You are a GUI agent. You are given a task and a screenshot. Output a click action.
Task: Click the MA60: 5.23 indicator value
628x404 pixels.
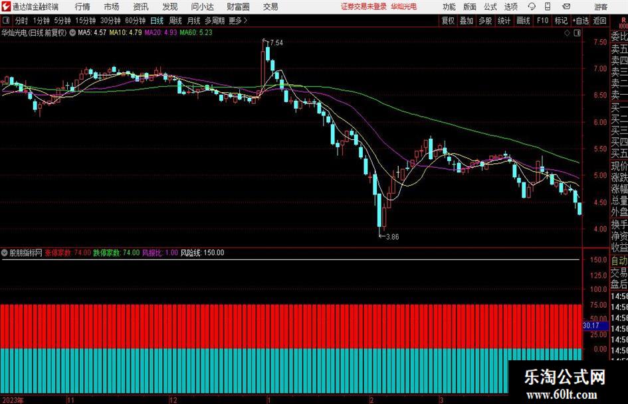196,33
